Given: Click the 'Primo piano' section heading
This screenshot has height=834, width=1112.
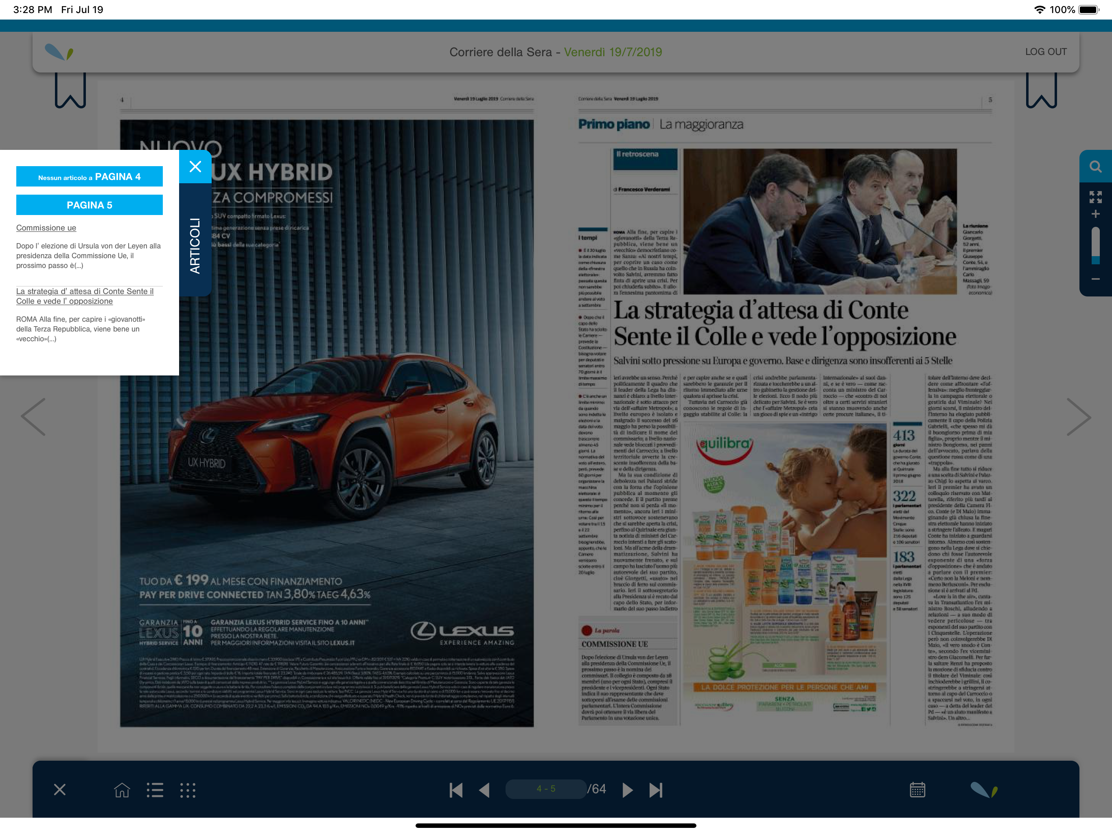Looking at the screenshot, I should pos(614,124).
